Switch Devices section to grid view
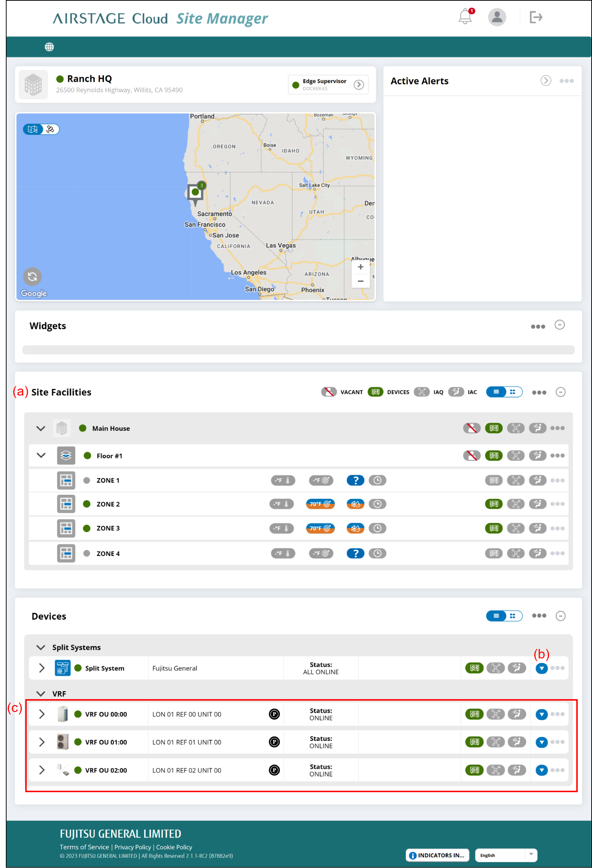 tap(513, 616)
